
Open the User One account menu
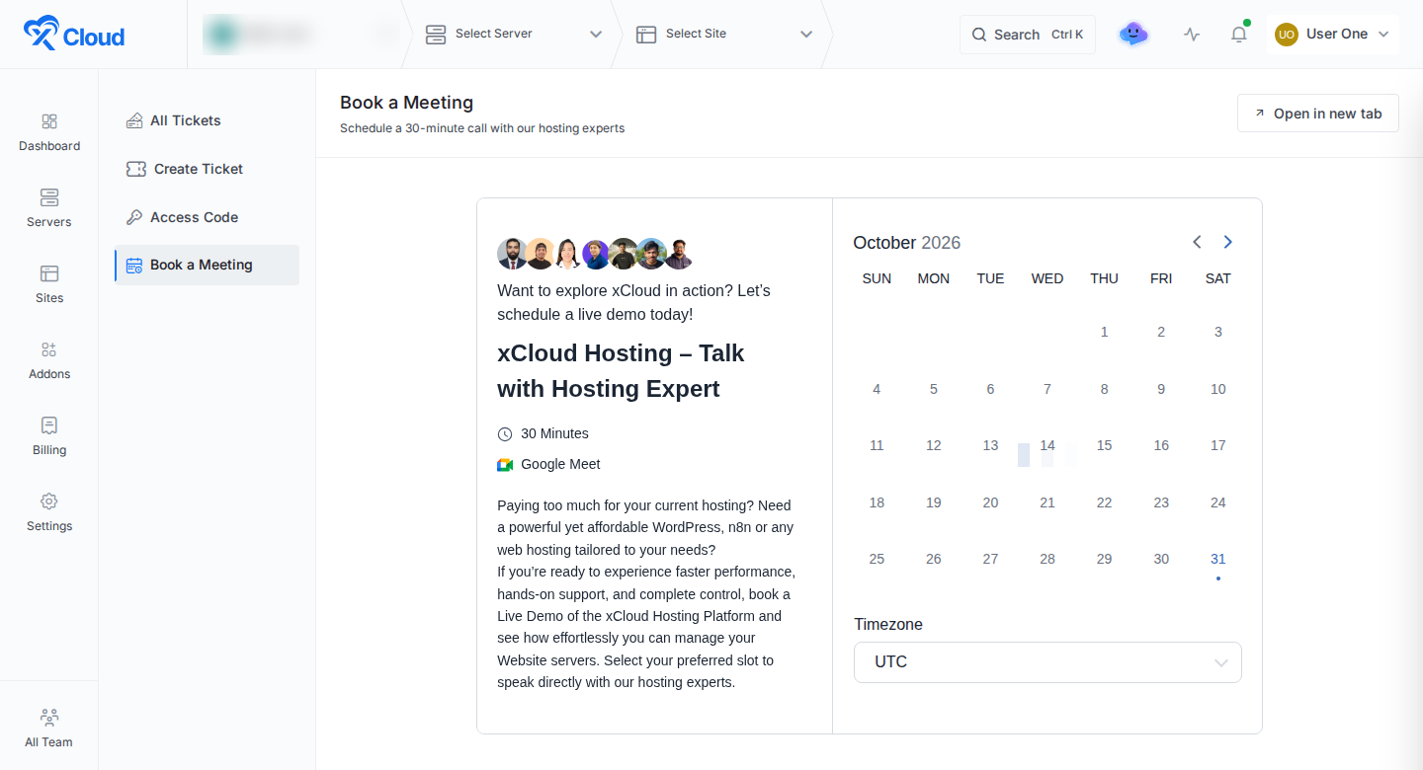[x=1332, y=35]
